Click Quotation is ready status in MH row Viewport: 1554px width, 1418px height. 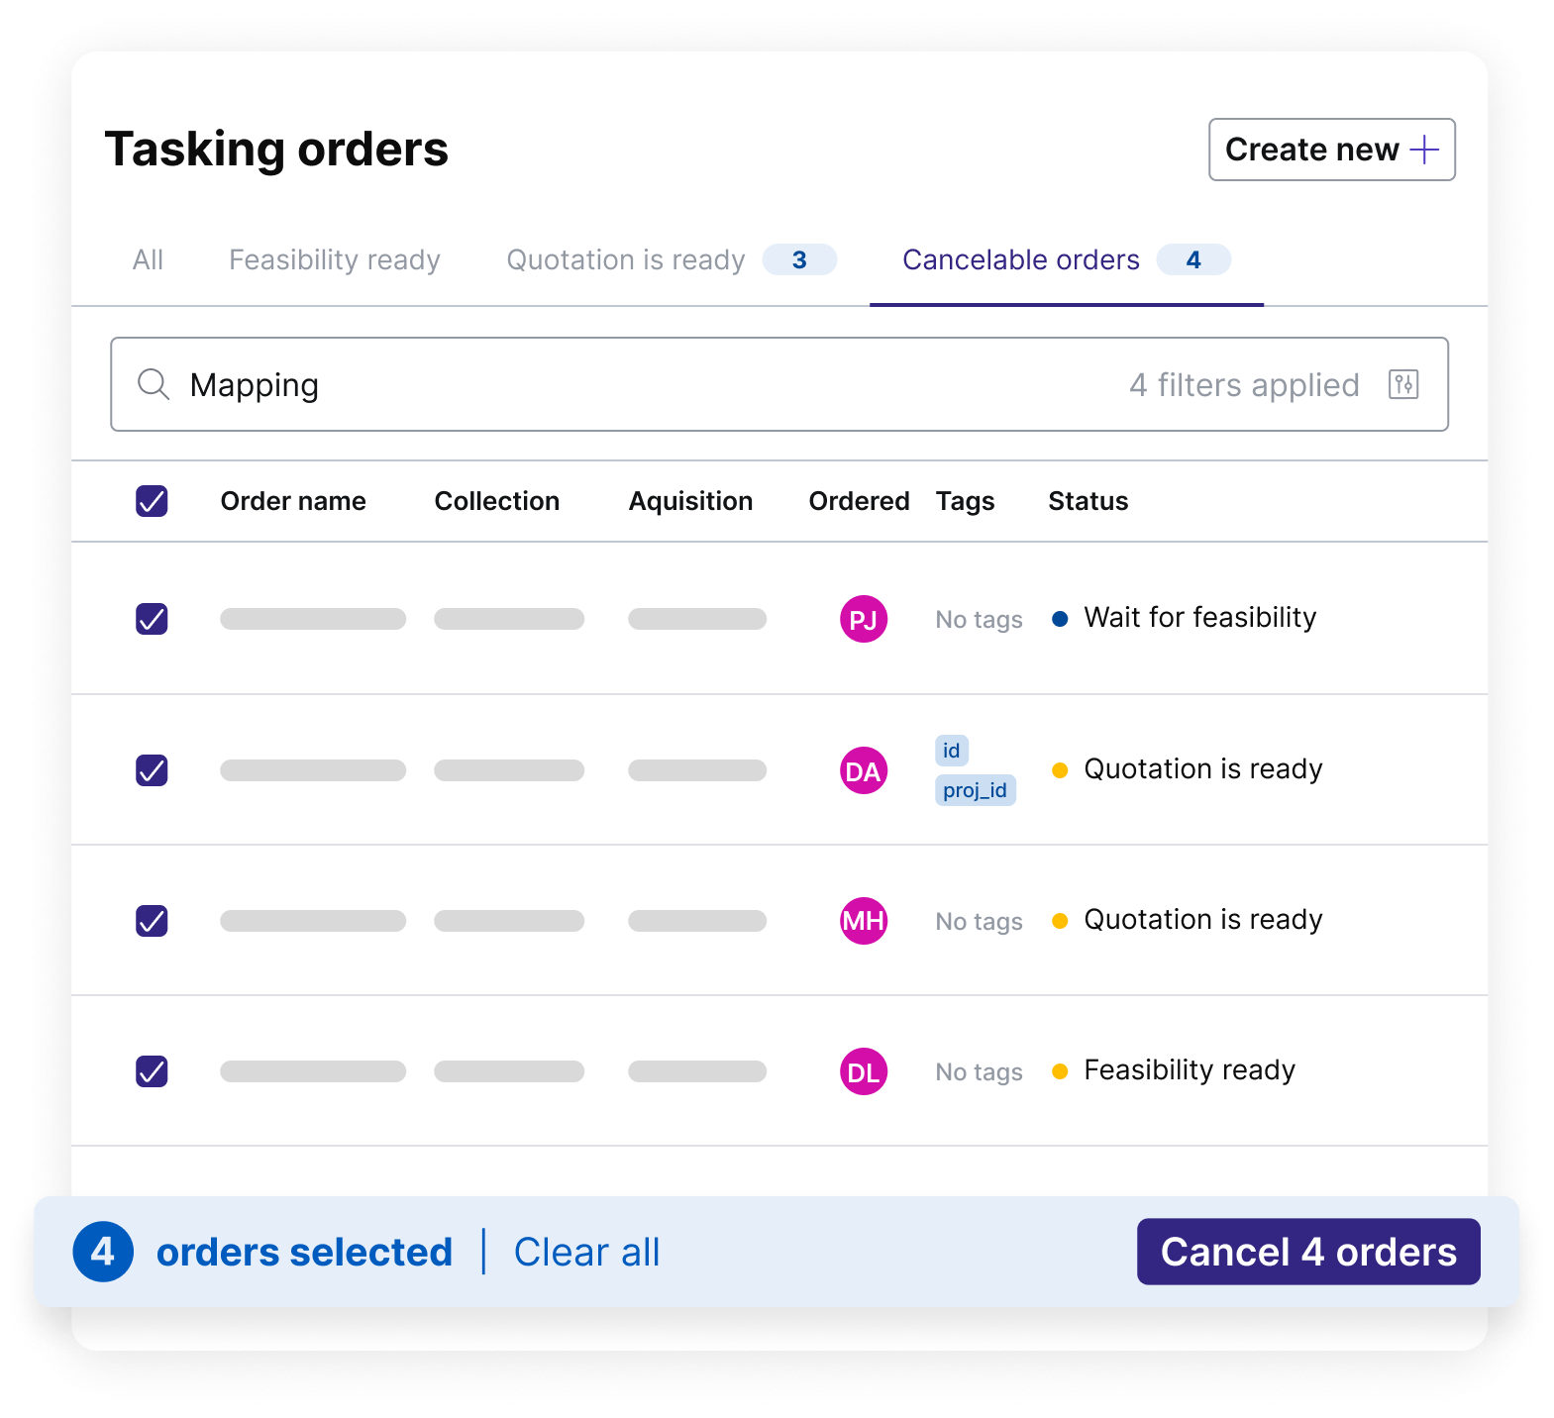coord(1202,920)
